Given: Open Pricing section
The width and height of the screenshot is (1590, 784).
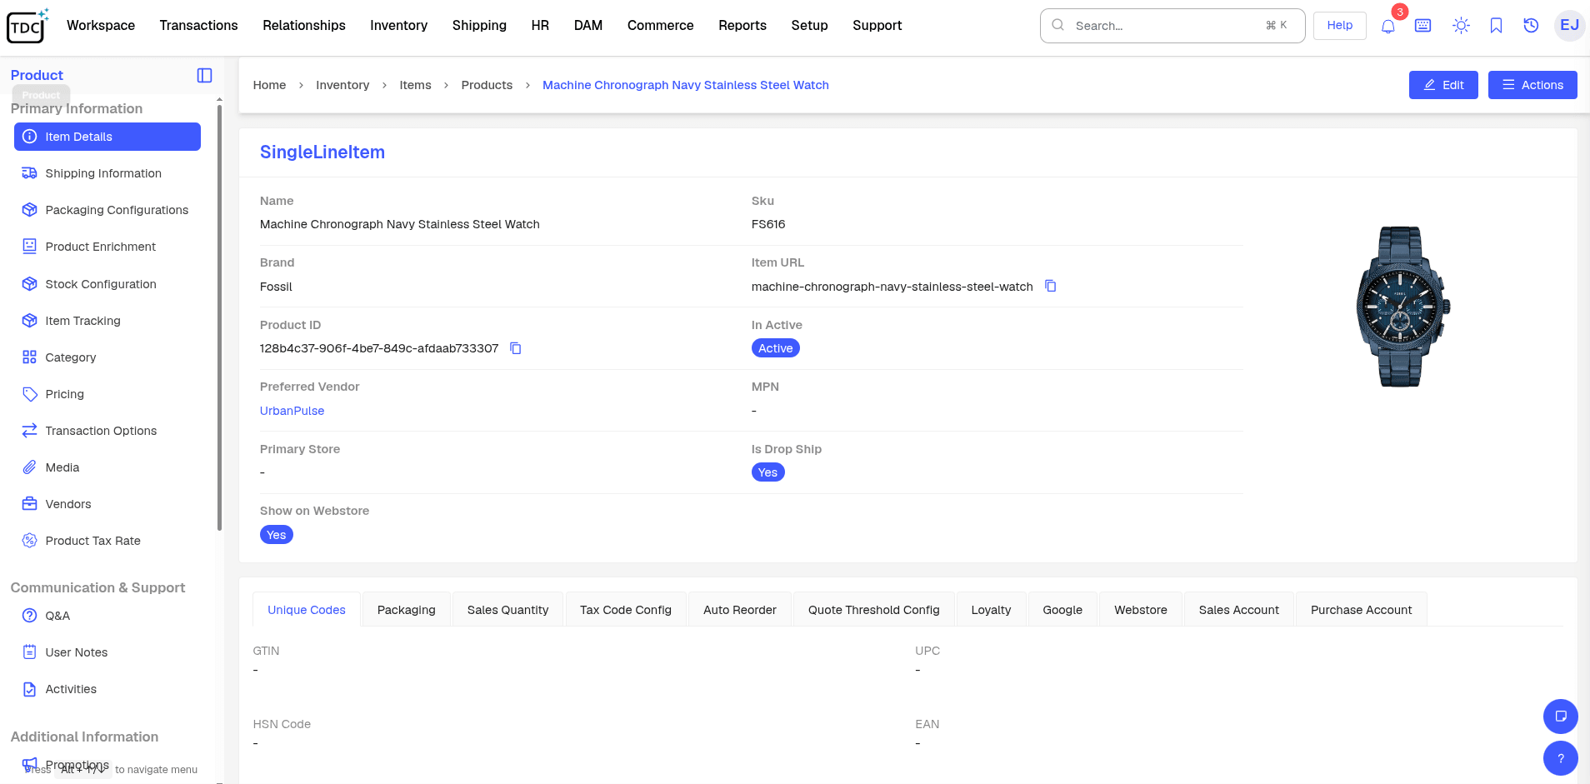Looking at the screenshot, I should [107, 394].
